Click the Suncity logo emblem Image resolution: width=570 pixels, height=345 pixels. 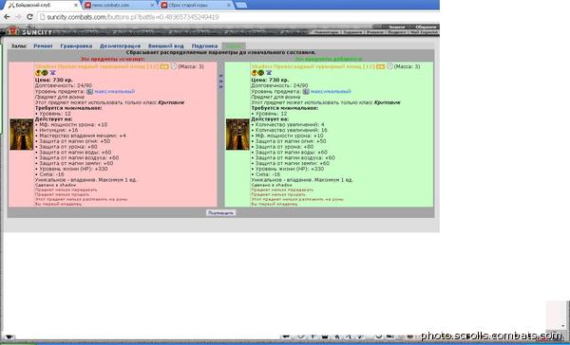coord(13,31)
